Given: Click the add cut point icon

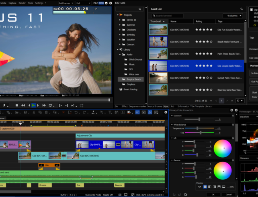Looking at the screenshot, I should point(93,112).
